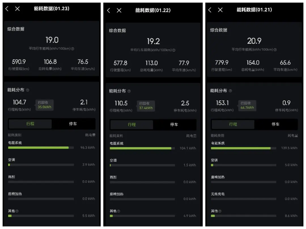
Task: Open help icon beside 平均行车能耗 on 01.21
Action: click(x=275, y=50)
